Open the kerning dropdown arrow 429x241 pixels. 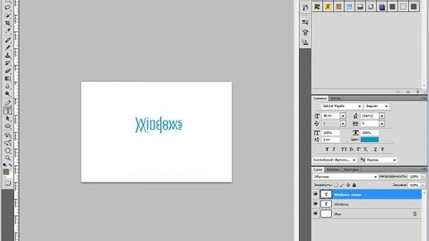[x=343, y=123]
